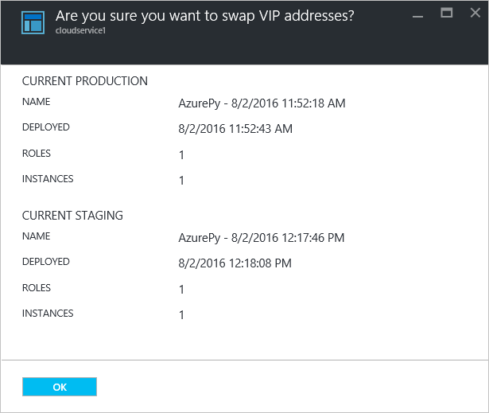Click the swap VIP addresses title text
This screenshot has height=413, width=489.
coord(204,14)
